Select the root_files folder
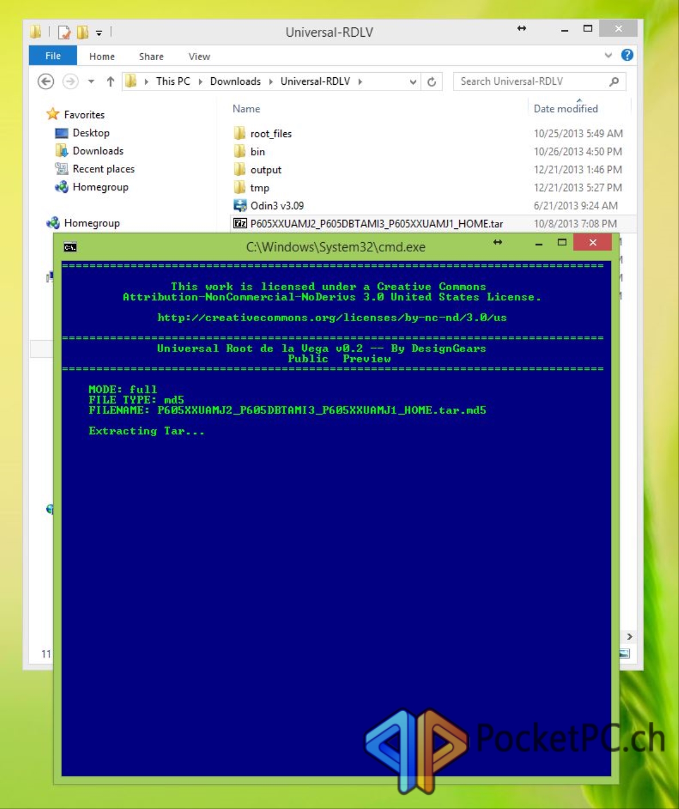 coord(271,133)
